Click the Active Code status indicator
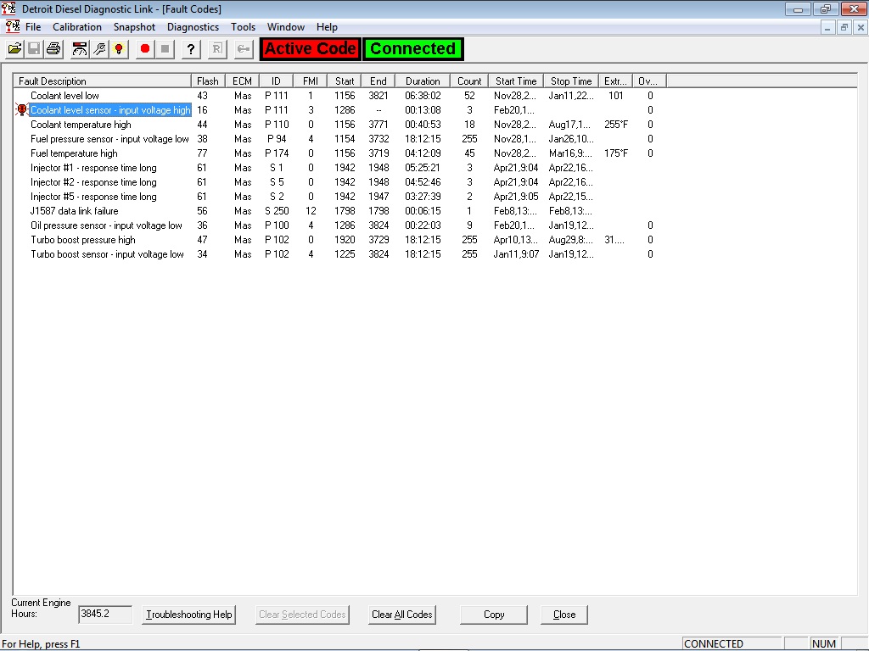This screenshot has height=651, width=869. [310, 48]
